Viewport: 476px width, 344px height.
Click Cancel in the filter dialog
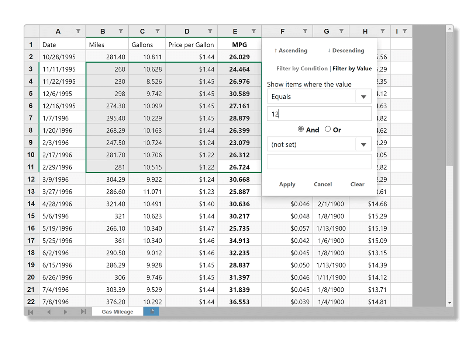point(322,184)
